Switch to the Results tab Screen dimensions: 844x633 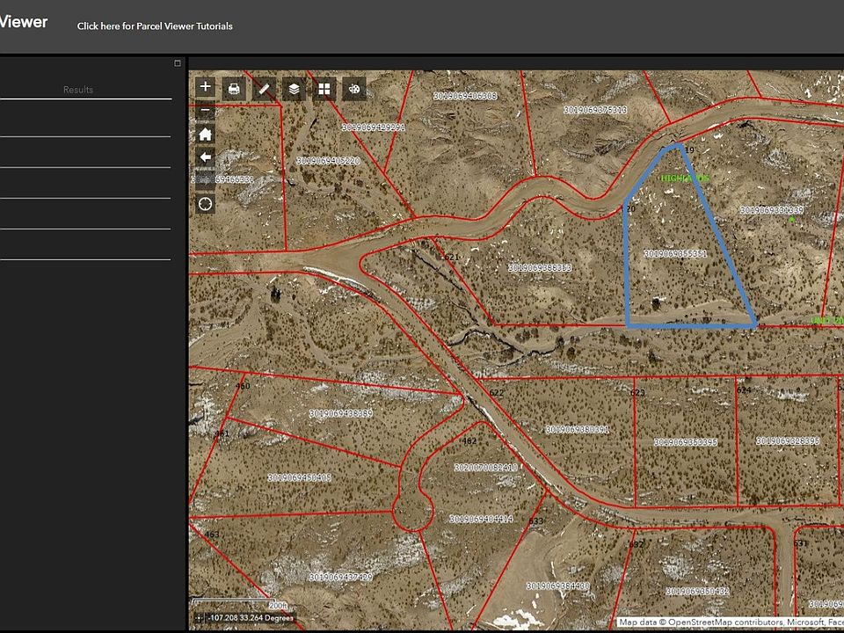(x=78, y=90)
